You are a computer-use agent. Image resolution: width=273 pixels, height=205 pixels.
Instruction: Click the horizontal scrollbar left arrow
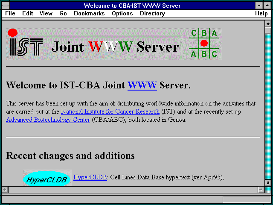[x=5, y=190]
